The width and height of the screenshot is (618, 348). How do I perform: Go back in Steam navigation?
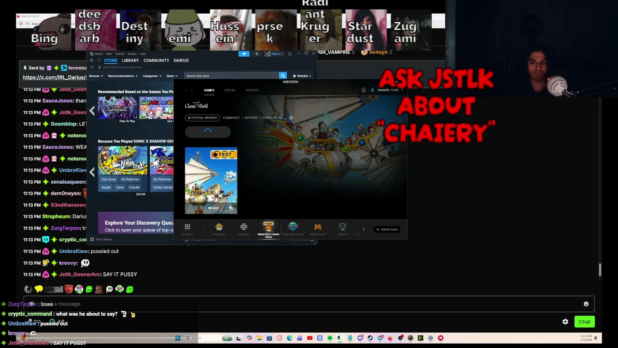[x=92, y=60]
